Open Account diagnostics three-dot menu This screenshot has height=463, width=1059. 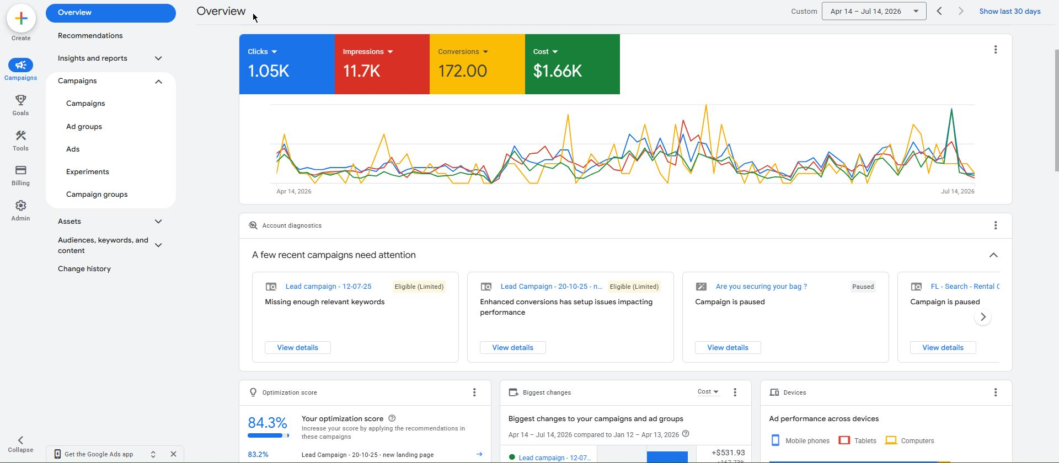(996, 225)
